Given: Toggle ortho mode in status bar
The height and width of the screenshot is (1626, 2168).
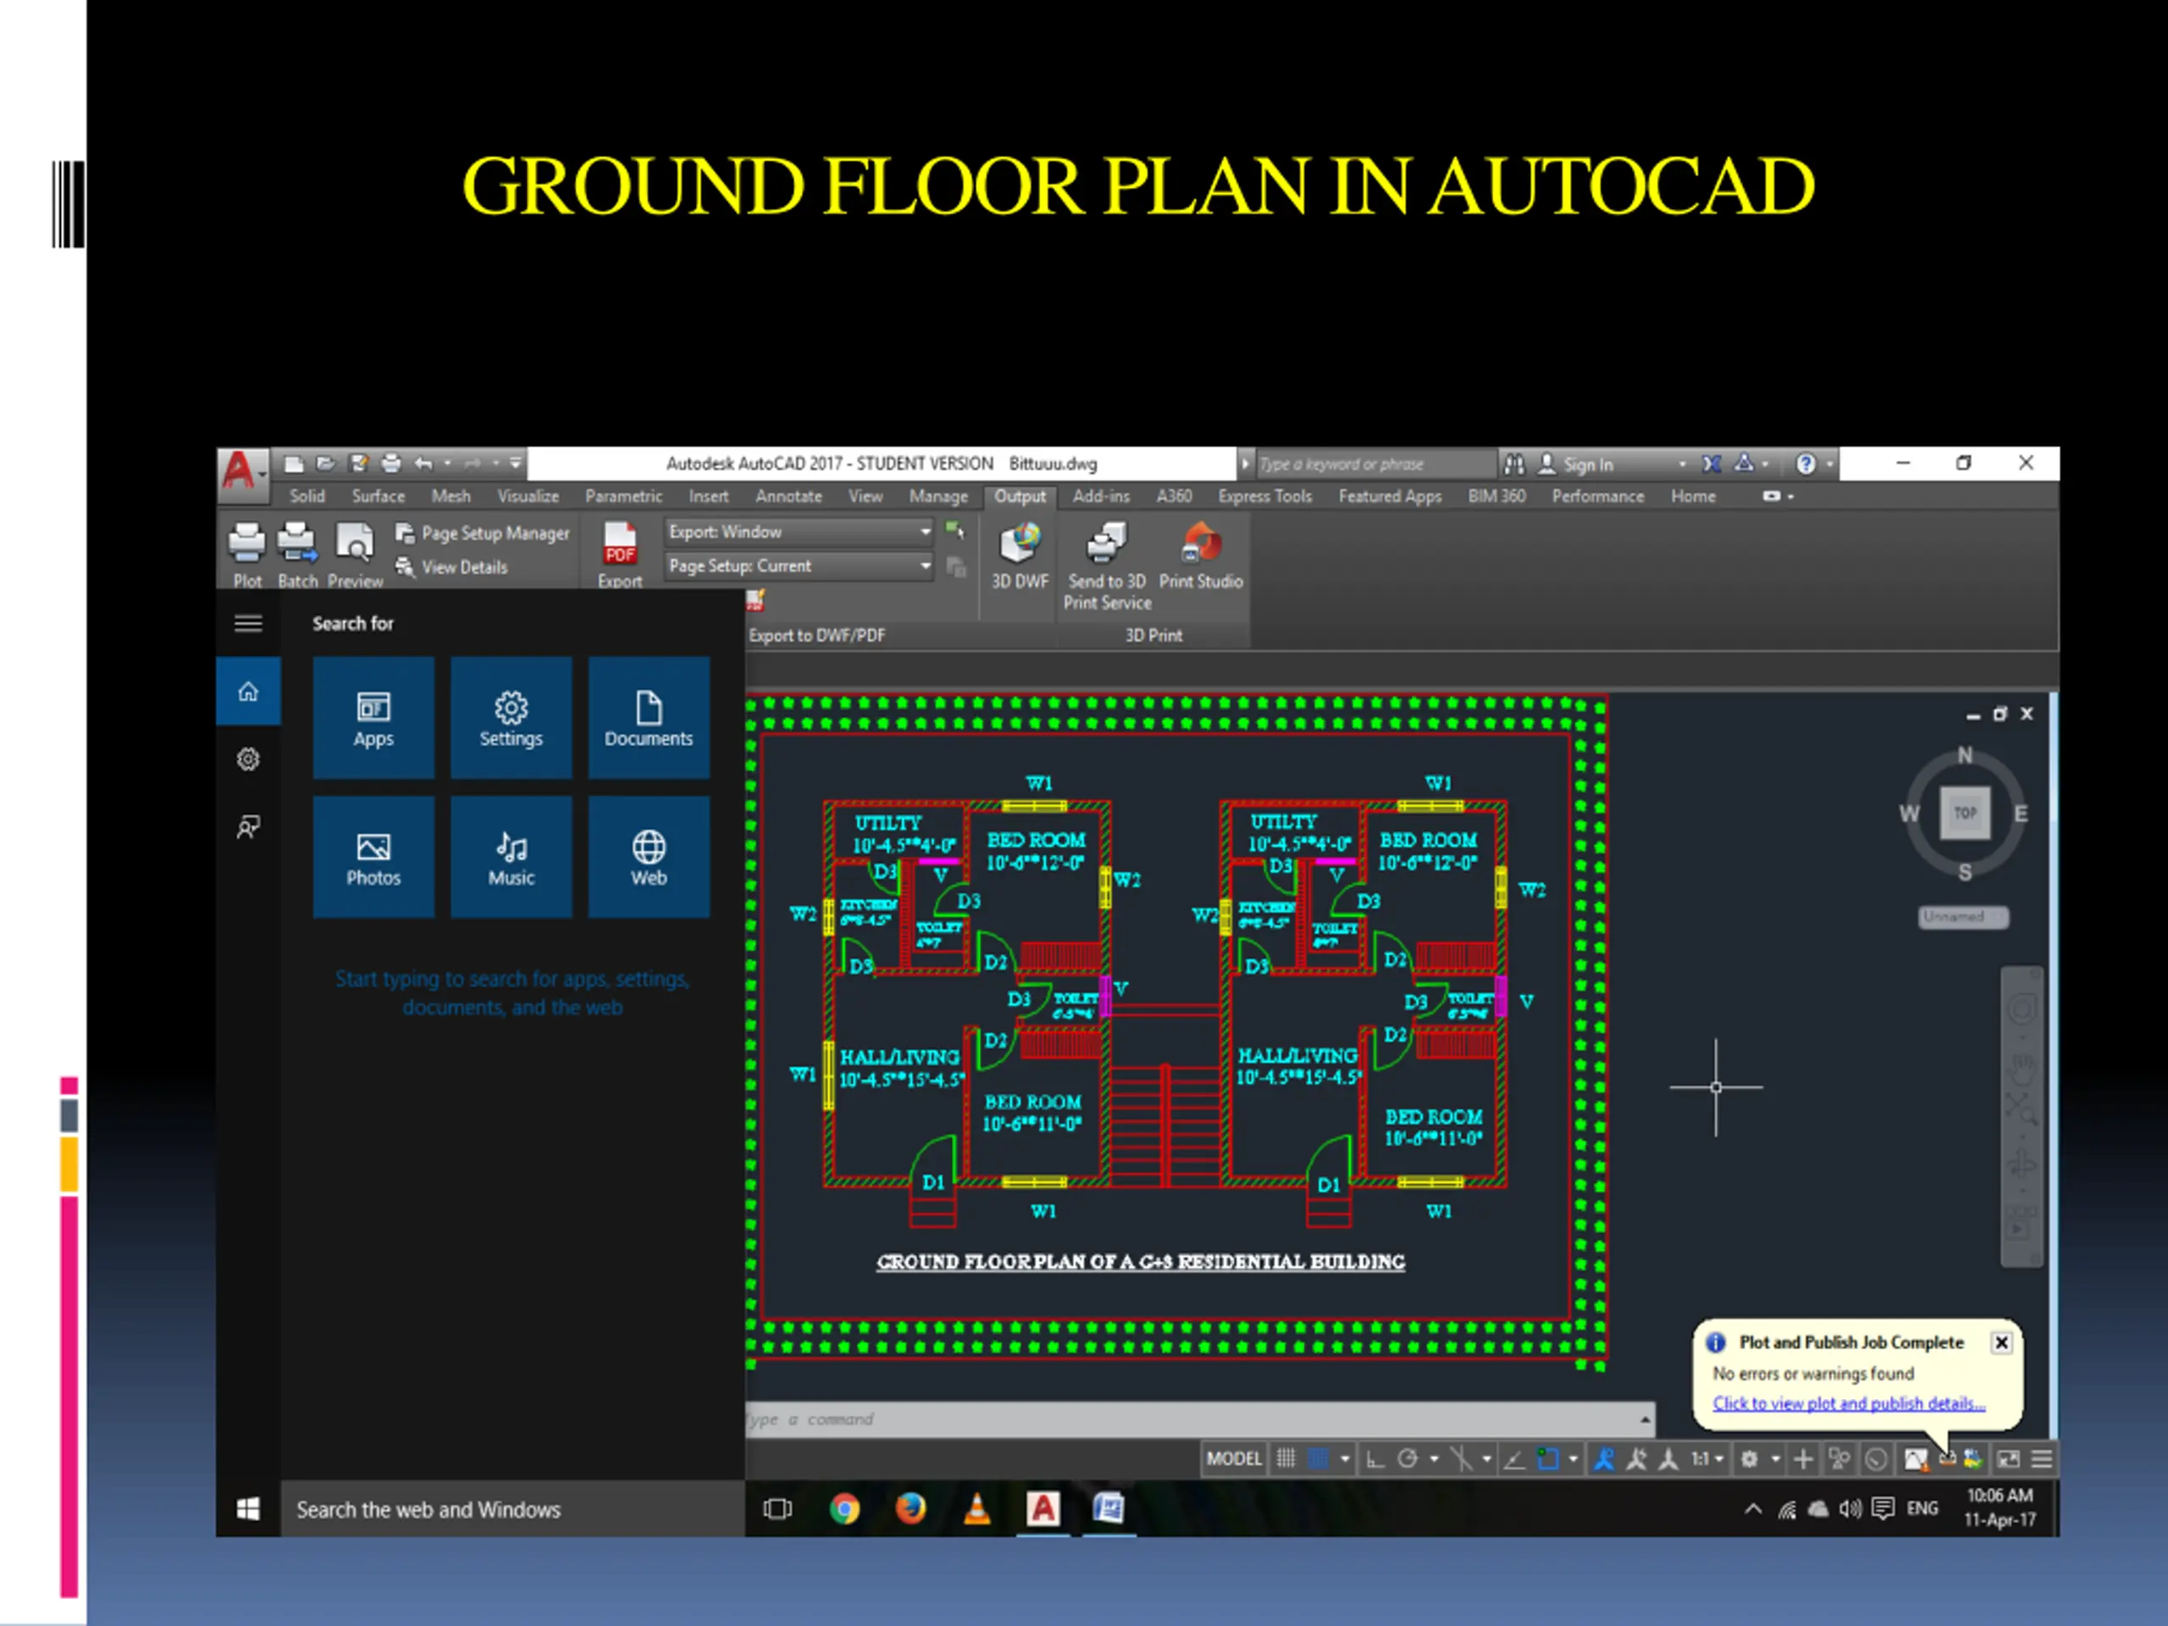Looking at the screenshot, I should pos(1375,1459).
